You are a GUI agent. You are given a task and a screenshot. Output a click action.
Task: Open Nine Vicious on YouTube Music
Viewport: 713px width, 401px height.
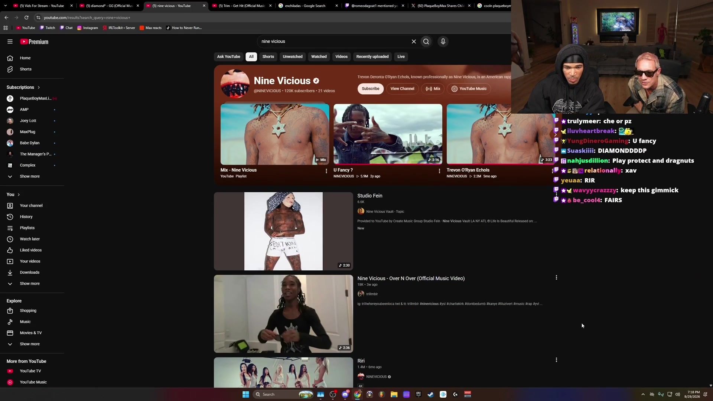coord(469,89)
